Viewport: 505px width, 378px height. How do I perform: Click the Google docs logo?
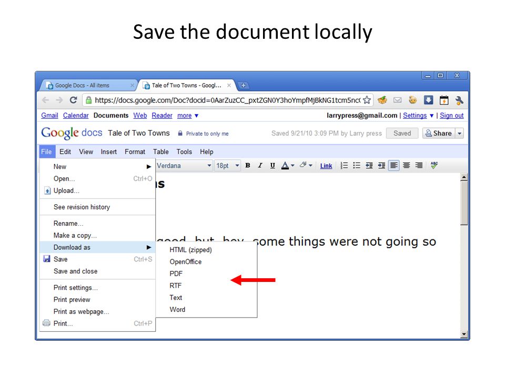click(x=72, y=133)
